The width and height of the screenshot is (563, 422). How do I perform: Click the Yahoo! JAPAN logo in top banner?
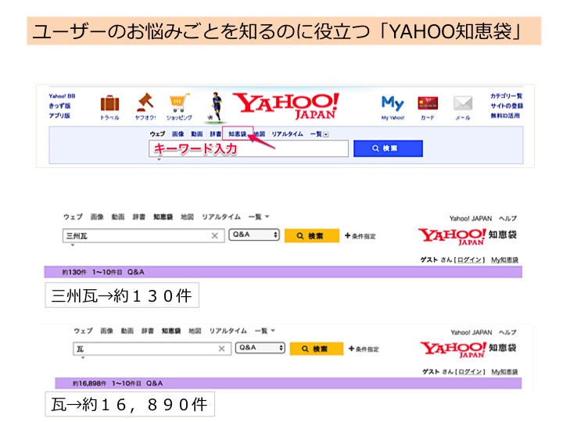tap(286, 105)
